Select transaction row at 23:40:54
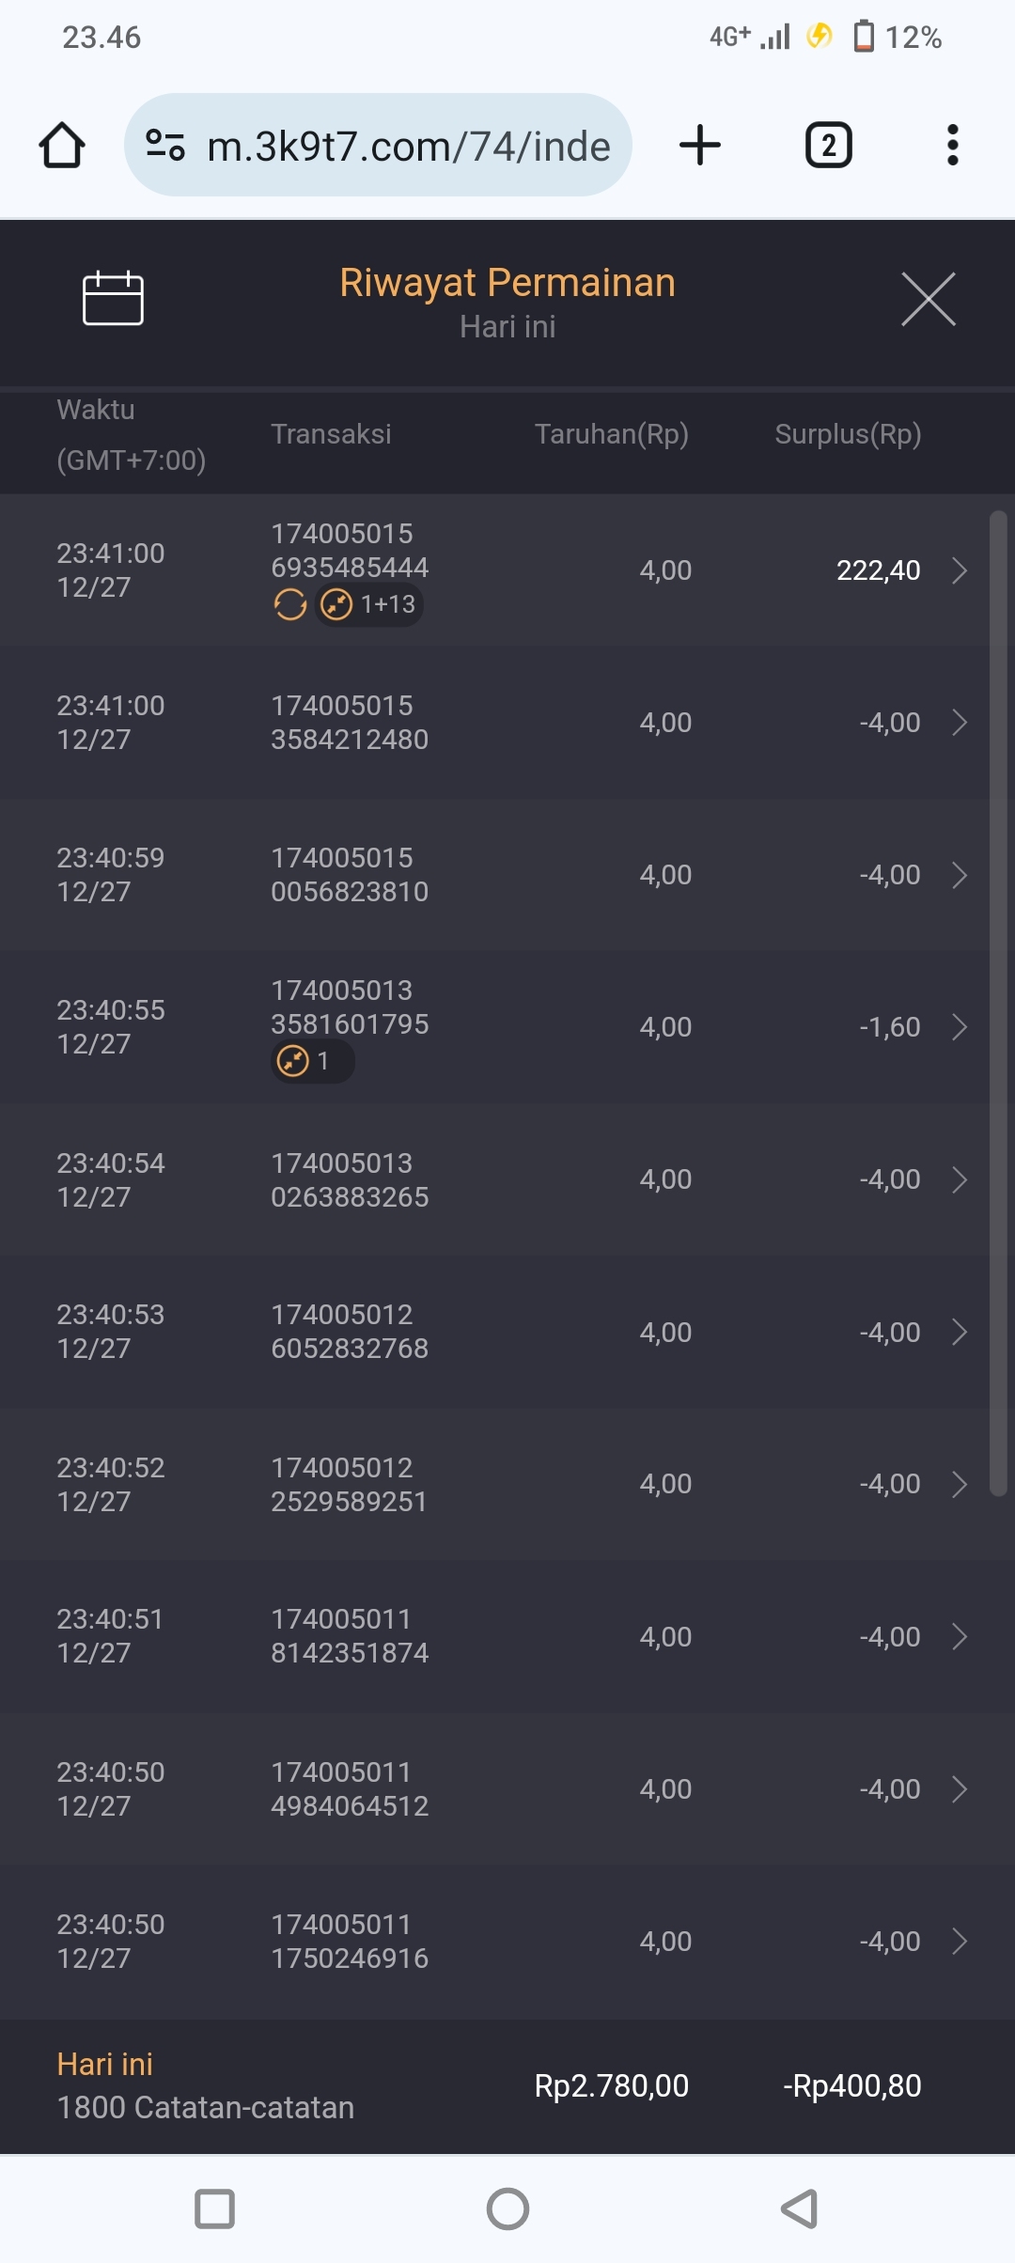Image resolution: width=1015 pixels, height=2263 pixels. point(507,1180)
